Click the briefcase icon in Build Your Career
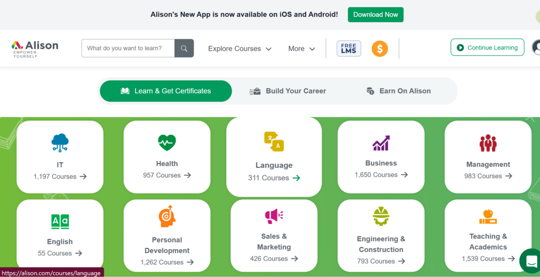This screenshot has height=277, width=540. 255,91
